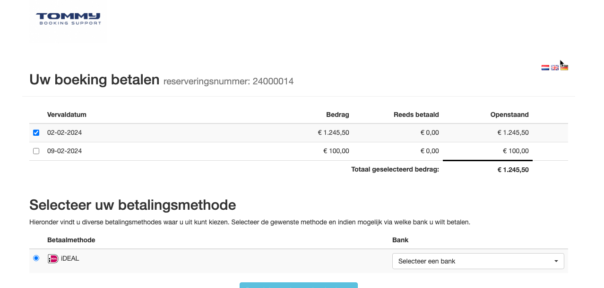The height and width of the screenshot is (288, 604).
Task: Switch language using the Dutch flag
Action: (x=545, y=67)
